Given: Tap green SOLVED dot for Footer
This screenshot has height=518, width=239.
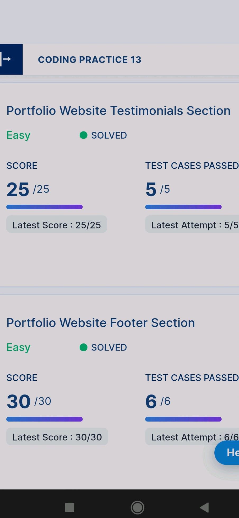Looking at the screenshot, I should pyautogui.click(x=84, y=347).
